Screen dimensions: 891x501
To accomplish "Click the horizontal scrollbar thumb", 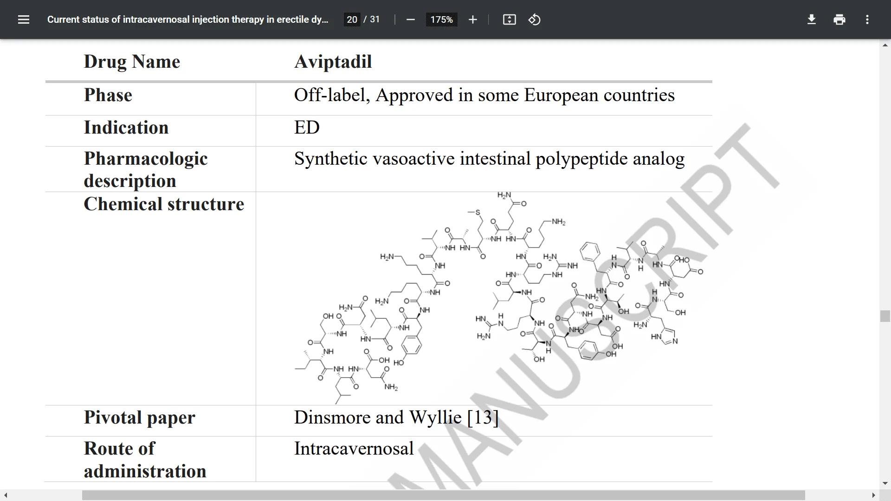I will pos(443,495).
